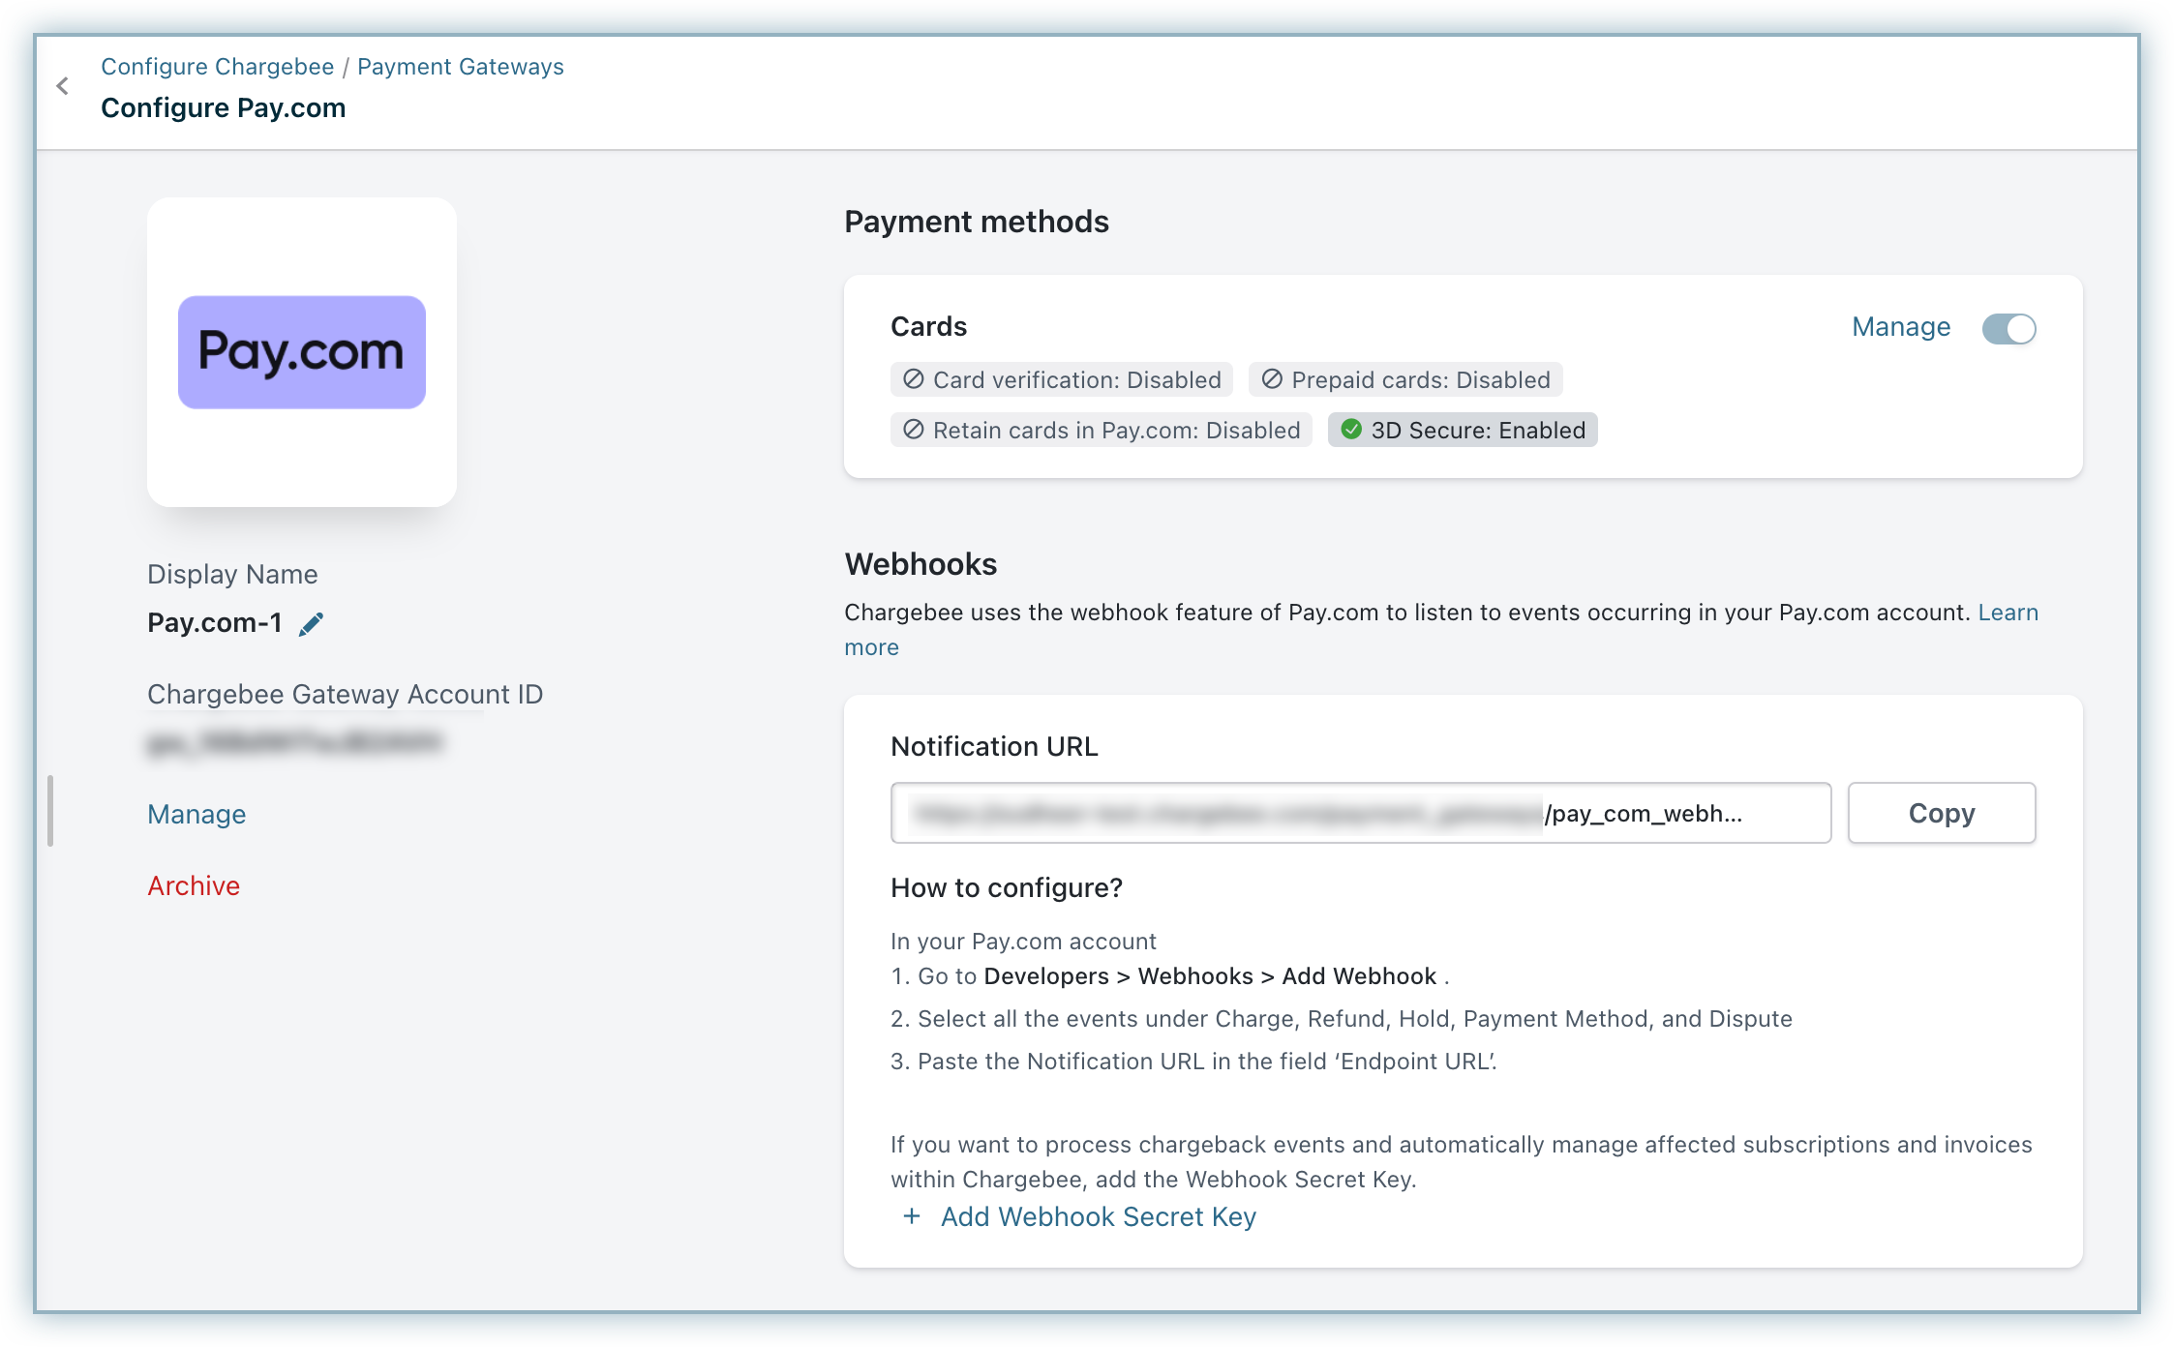Toggle the Cards payment method switch
The image size is (2174, 1347).
click(2008, 329)
